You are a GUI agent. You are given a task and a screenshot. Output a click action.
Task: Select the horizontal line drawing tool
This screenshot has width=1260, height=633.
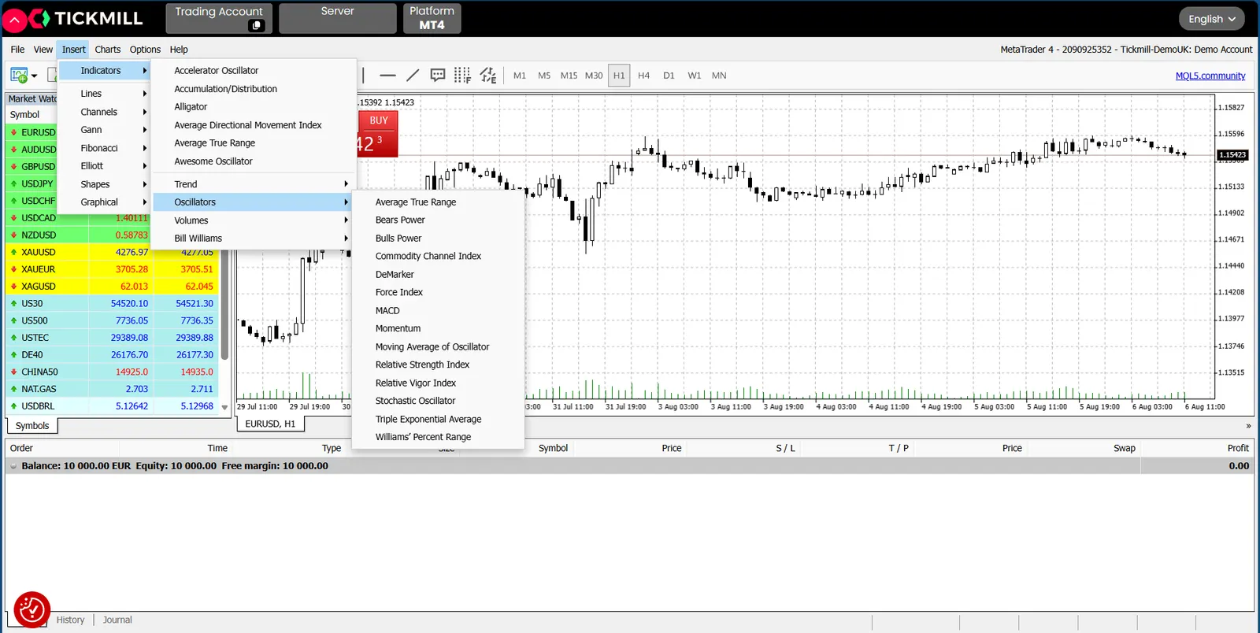pos(387,76)
